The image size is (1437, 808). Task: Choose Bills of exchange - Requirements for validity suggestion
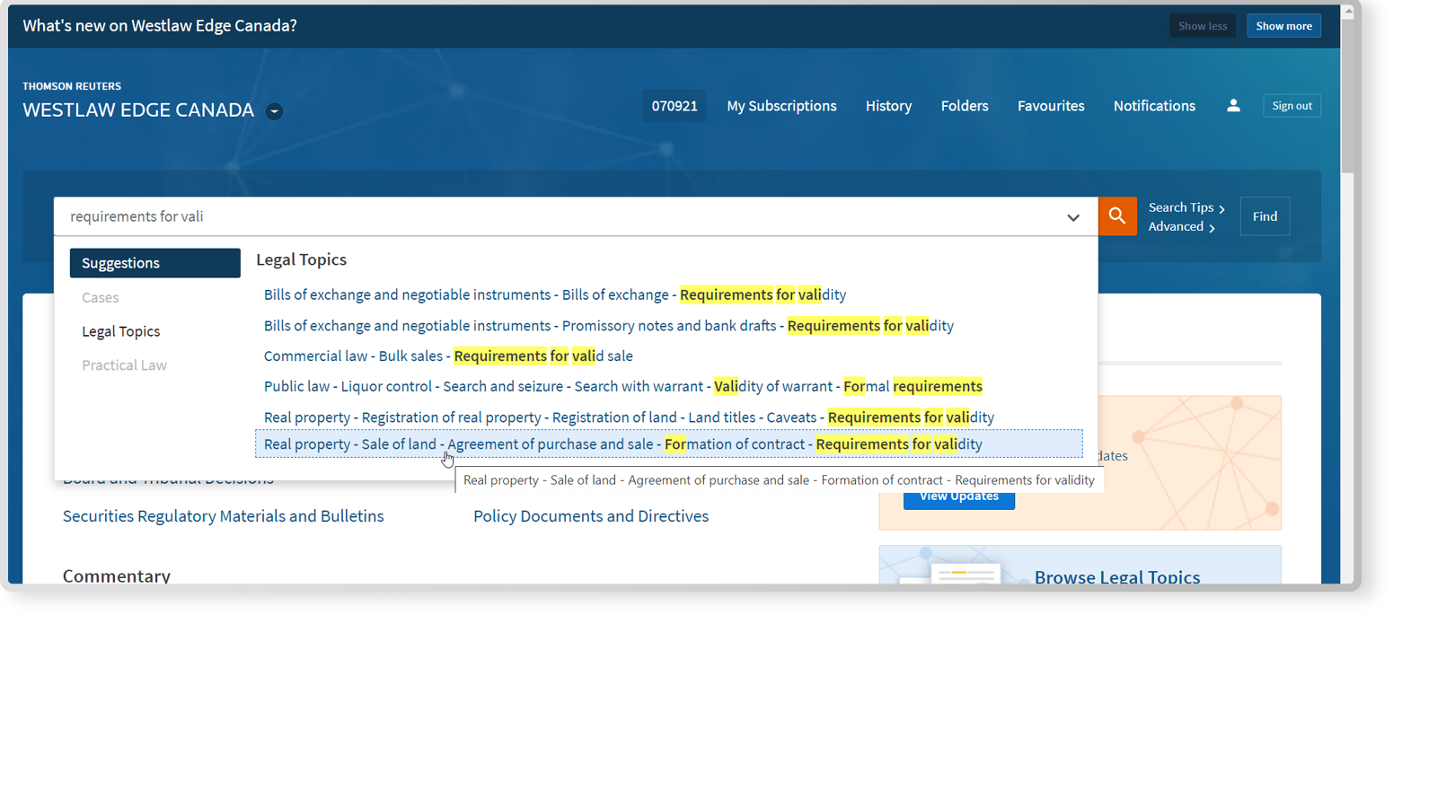(x=555, y=294)
